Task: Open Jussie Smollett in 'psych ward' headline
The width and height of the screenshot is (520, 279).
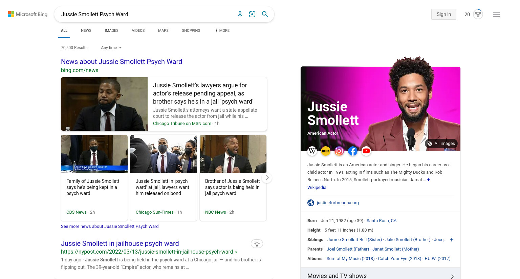Action: pos(162,187)
